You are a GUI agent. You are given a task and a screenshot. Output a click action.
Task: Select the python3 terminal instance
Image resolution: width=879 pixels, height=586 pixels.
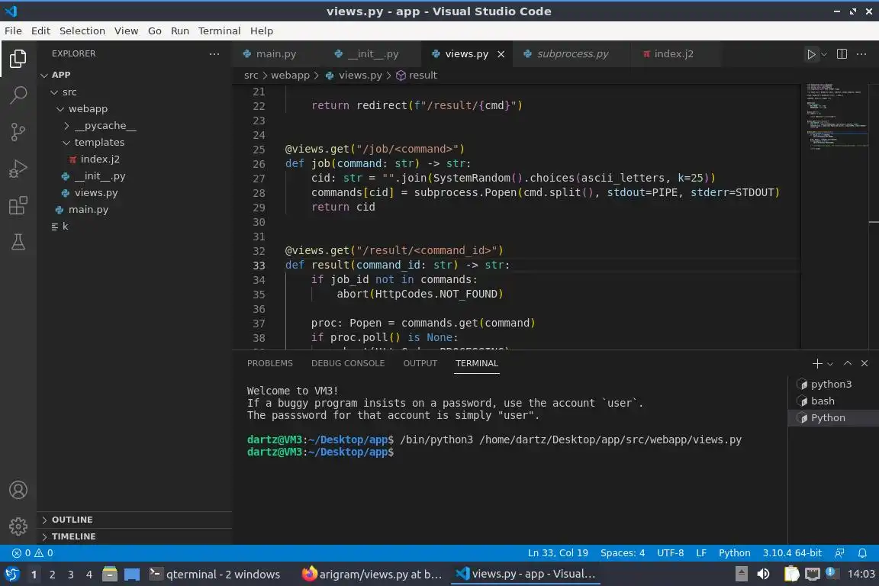[832, 384]
